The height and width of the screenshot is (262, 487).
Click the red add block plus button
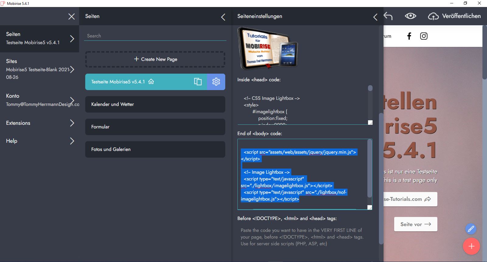471,246
